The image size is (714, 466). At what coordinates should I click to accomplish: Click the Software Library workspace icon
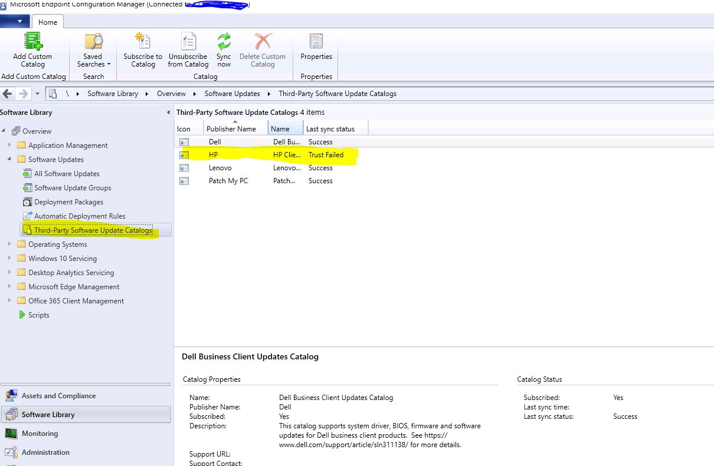pyautogui.click(x=11, y=414)
